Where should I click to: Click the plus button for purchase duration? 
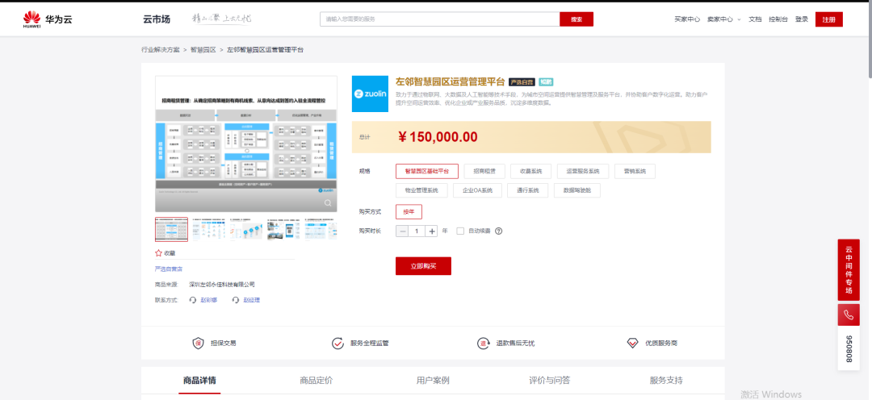pyautogui.click(x=432, y=231)
